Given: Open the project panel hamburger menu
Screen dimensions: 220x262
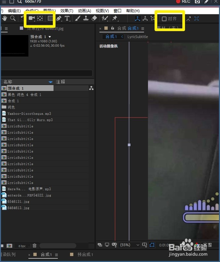Looking at the screenshot, I should 6,28.
